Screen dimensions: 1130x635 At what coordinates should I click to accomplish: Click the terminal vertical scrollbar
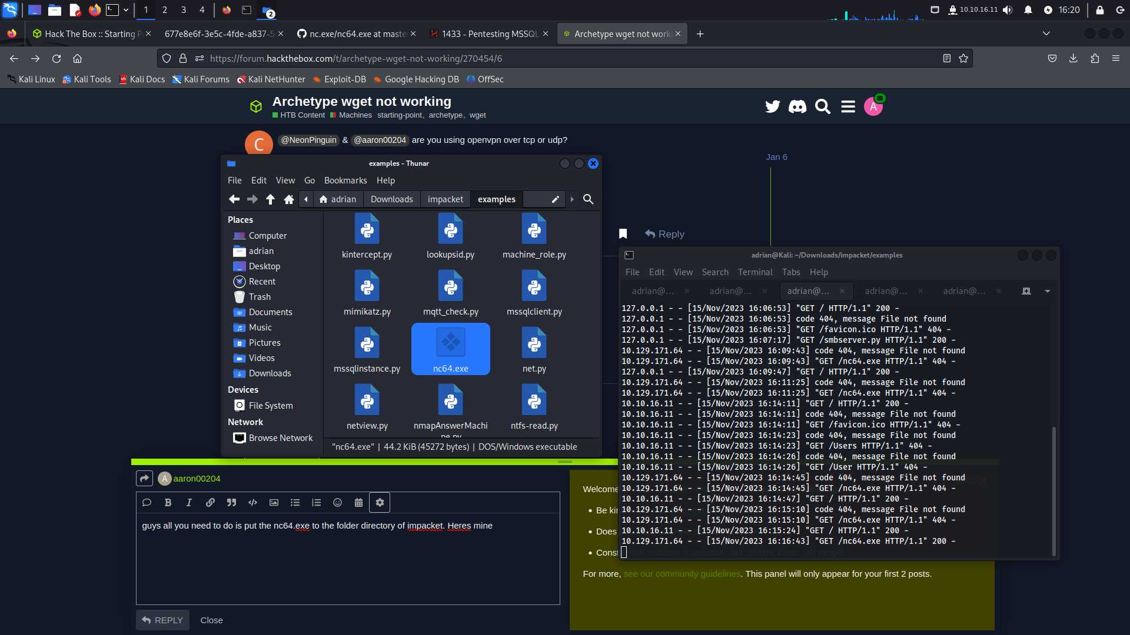tap(1053, 490)
